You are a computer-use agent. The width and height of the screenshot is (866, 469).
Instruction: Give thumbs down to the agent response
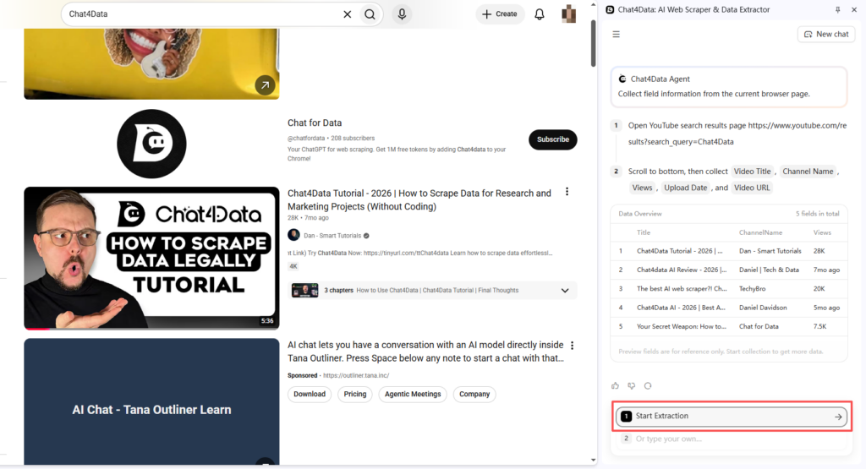coord(631,385)
